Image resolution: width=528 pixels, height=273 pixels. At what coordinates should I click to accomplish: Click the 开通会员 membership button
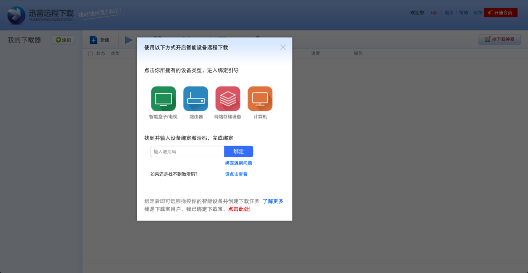(x=500, y=12)
